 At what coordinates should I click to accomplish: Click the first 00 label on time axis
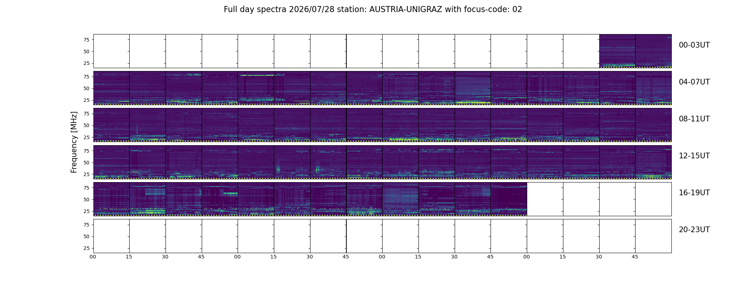click(x=93, y=257)
